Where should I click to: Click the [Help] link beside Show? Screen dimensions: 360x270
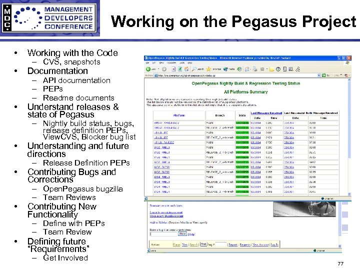pyautogui.click(x=191, y=234)
